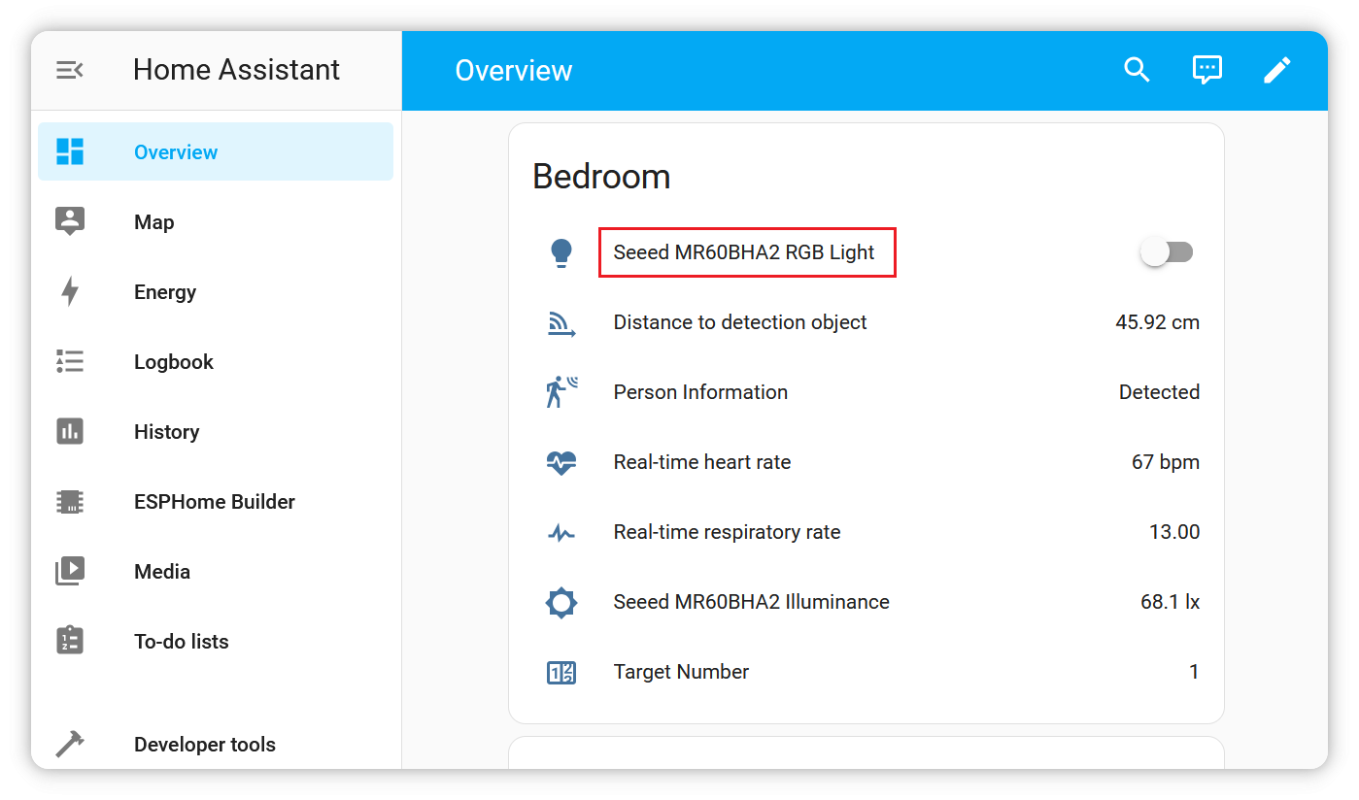This screenshot has width=1359, height=800.
Task: Click the ESPHome Builder chip icon
Action: click(70, 501)
